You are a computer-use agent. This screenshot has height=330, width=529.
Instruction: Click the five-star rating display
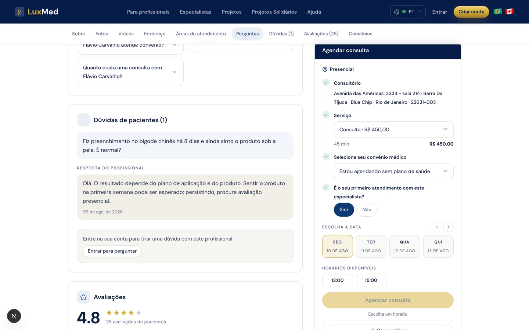click(x=124, y=313)
